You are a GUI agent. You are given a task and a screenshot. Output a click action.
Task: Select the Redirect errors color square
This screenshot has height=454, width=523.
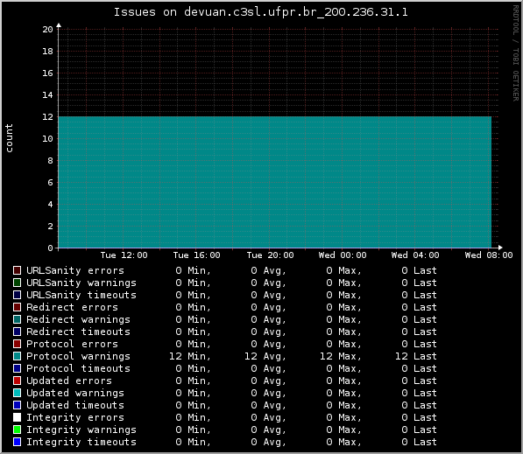[17, 307]
